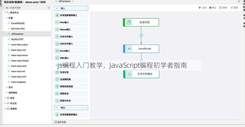
Task: Switch to the JSTransform tab
Action: pyautogui.click(x=64, y=1)
